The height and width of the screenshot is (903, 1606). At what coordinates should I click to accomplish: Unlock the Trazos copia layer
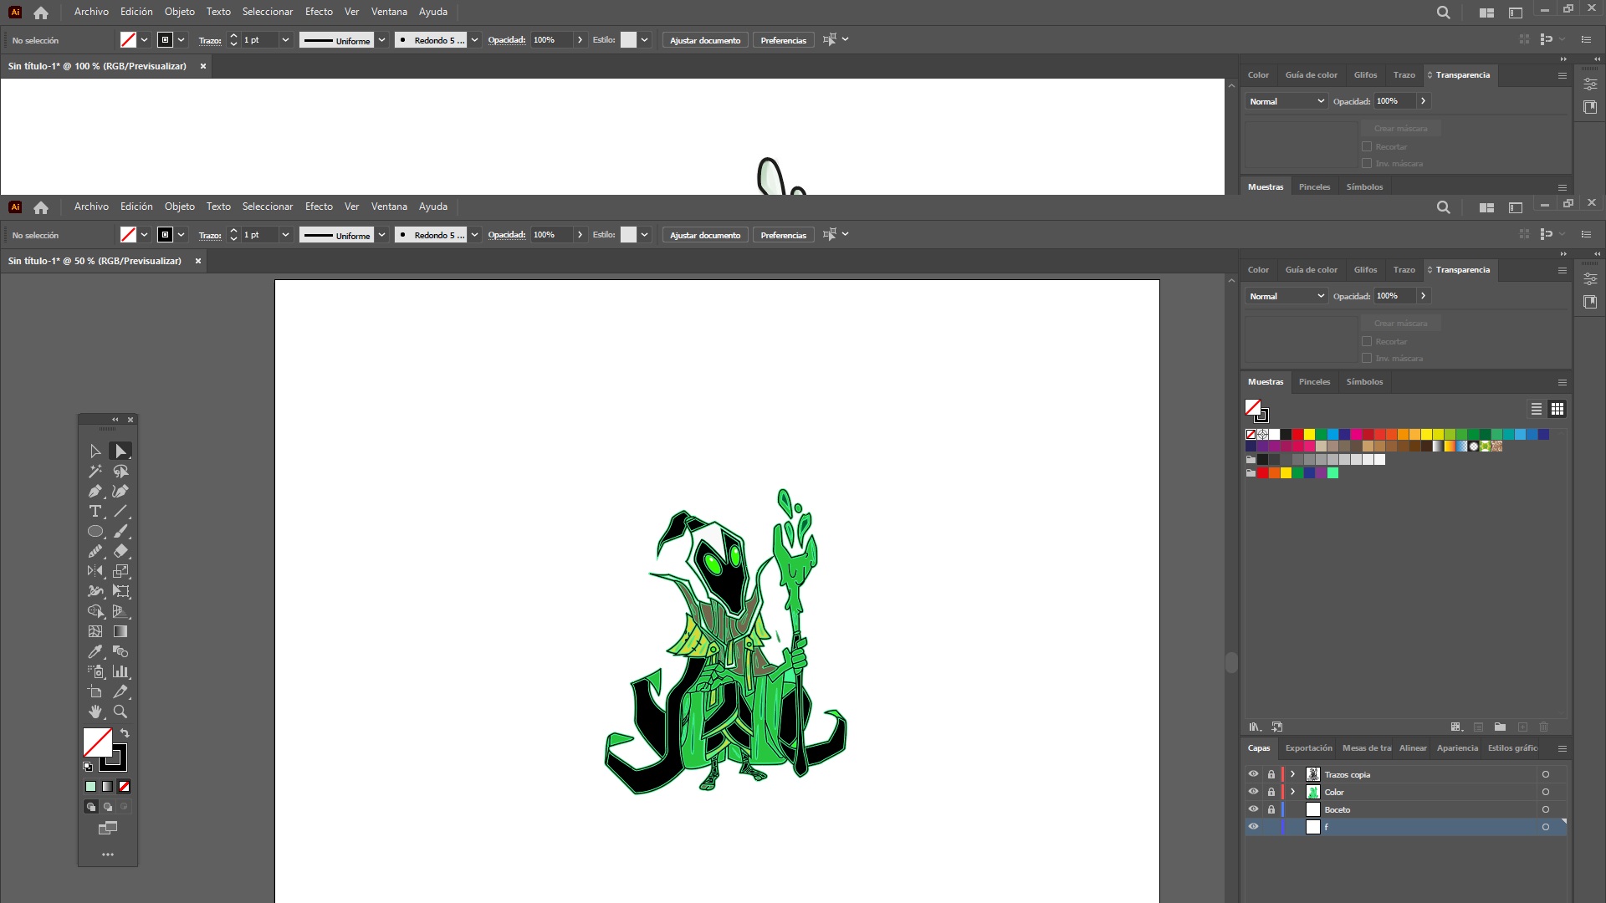pyautogui.click(x=1271, y=774)
